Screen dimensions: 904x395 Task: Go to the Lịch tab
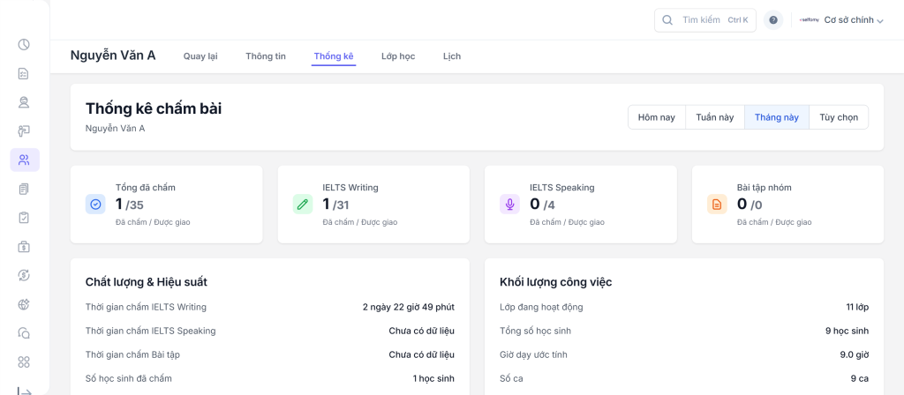452,56
